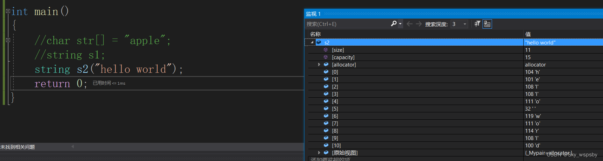This screenshot has height=161, width=603.
Task: Open the search options dropdown arrow
Action: [400, 24]
